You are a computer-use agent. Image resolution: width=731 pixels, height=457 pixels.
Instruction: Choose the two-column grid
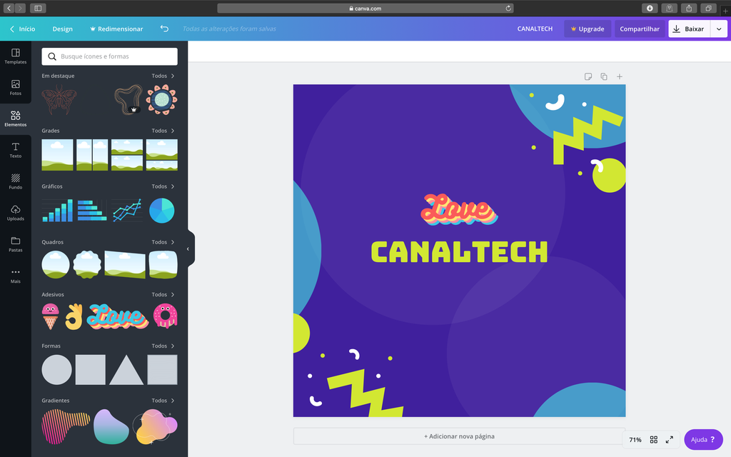[92, 155]
